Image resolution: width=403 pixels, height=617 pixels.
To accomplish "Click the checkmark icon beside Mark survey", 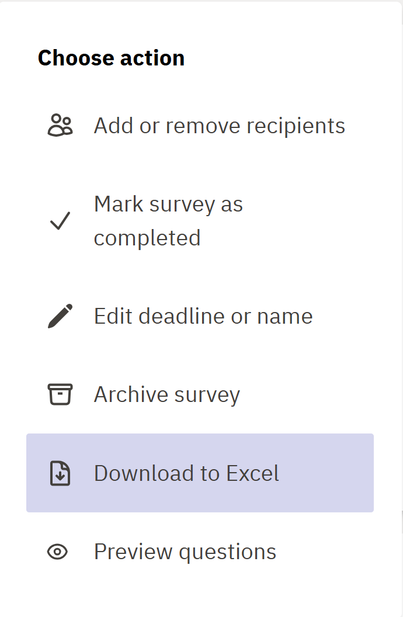I will pyautogui.click(x=60, y=221).
